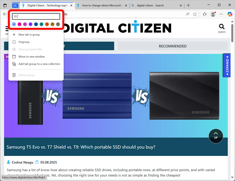Open Settings and more ellipsis menu
The width and height of the screenshot is (235, 181).
point(221,14)
